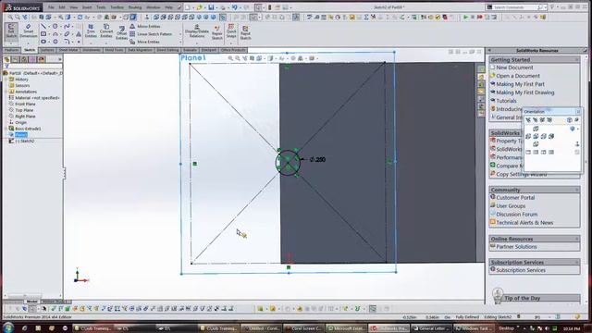592x333 pixels.
Task: Open the Rectangle tool dropdown arrow
Action: (49, 34)
